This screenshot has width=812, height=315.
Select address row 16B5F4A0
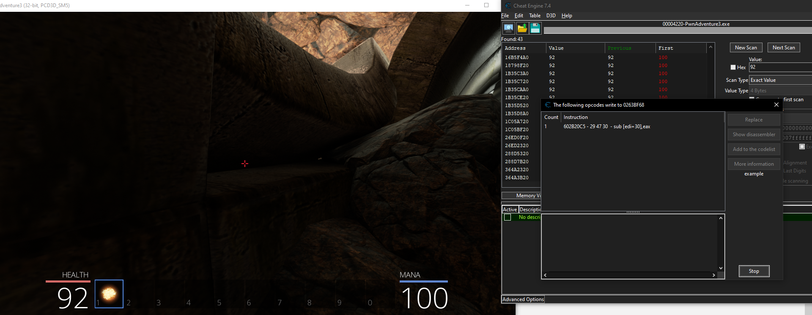[x=604, y=57]
